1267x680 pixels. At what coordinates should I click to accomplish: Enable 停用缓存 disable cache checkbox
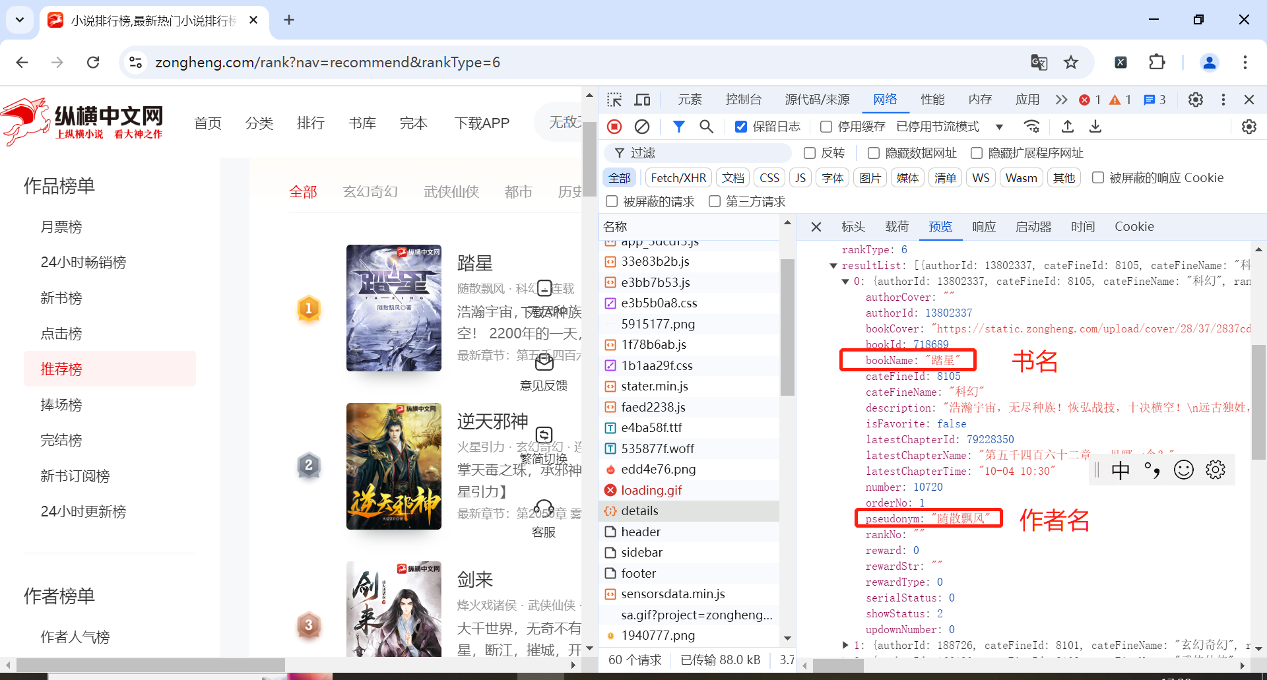coord(826,127)
